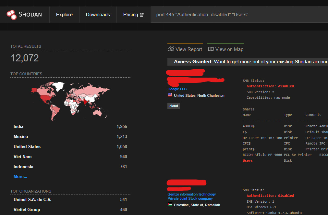Open the View on Map tab
Image resolution: width=328 pixels, height=215 pixels.
pos(225,49)
